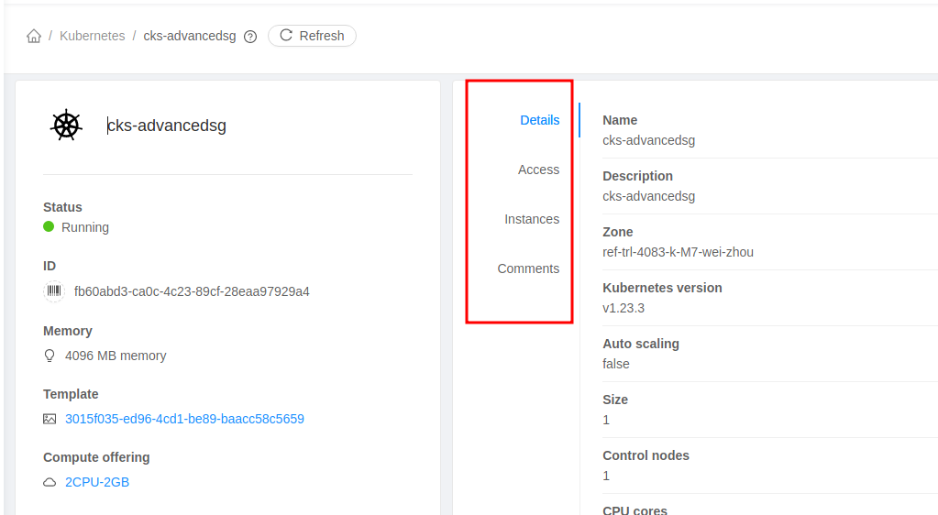Click the green running status indicator dot
938x515 pixels.
pyautogui.click(x=49, y=226)
